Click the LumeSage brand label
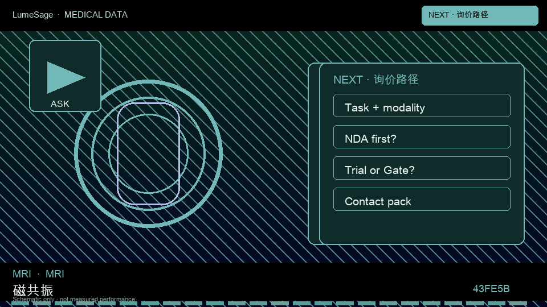The width and height of the screenshot is (547, 307). point(33,15)
